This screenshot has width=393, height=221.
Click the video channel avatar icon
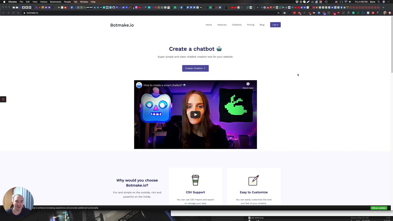[139, 85]
